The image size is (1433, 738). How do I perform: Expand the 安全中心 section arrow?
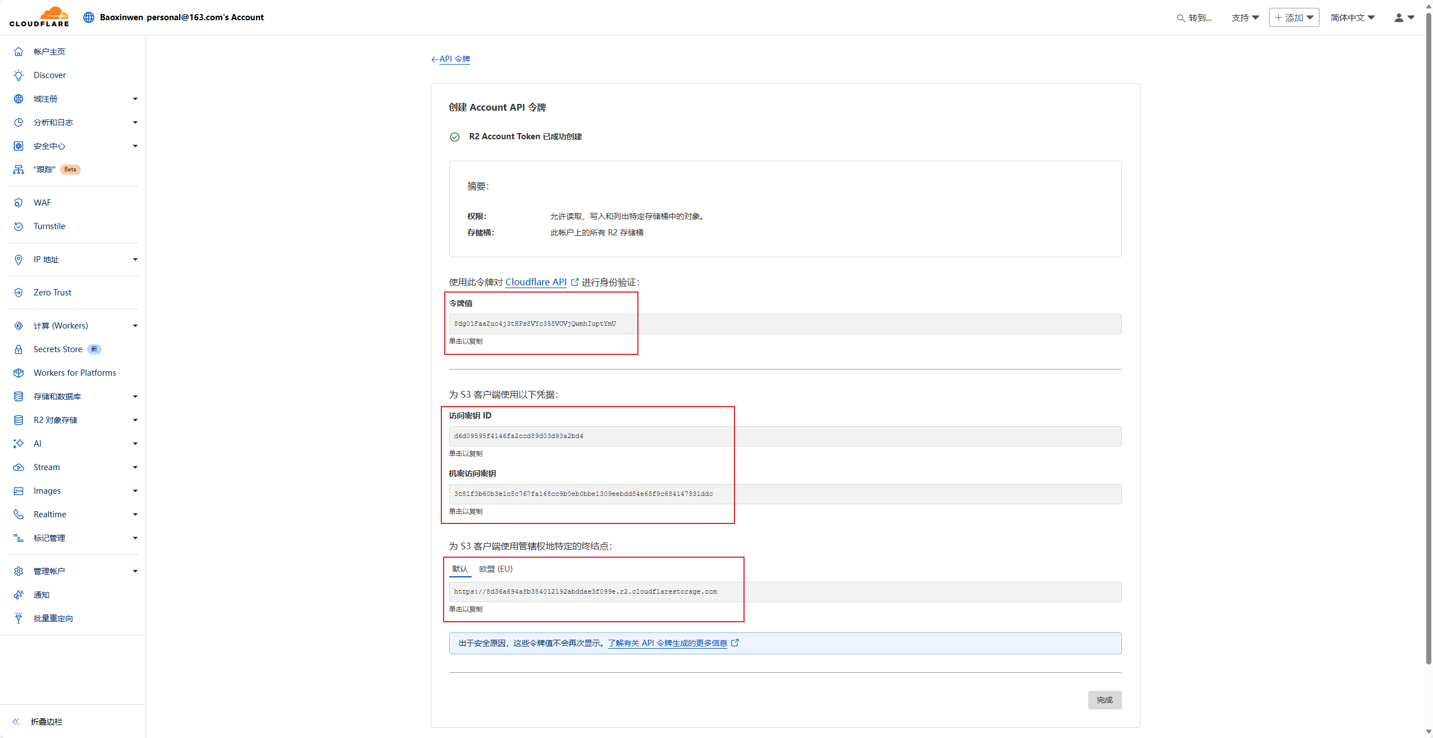[x=135, y=146]
